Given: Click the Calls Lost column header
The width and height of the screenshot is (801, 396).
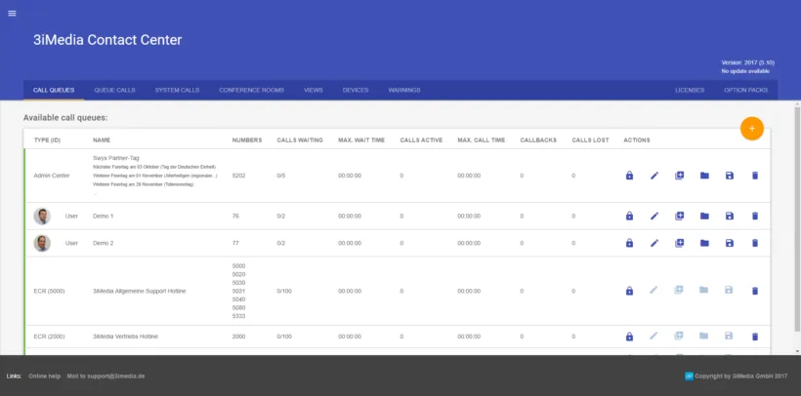Looking at the screenshot, I should pos(591,140).
